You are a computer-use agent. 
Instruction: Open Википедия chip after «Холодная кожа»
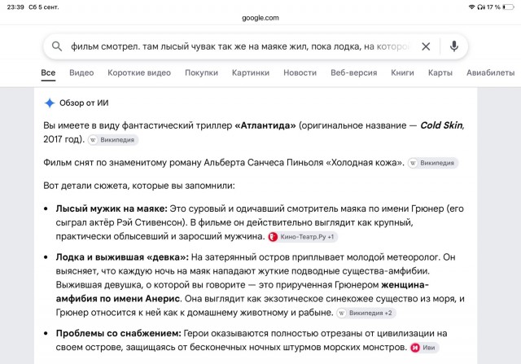pyautogui.click(x=433, y=163)
